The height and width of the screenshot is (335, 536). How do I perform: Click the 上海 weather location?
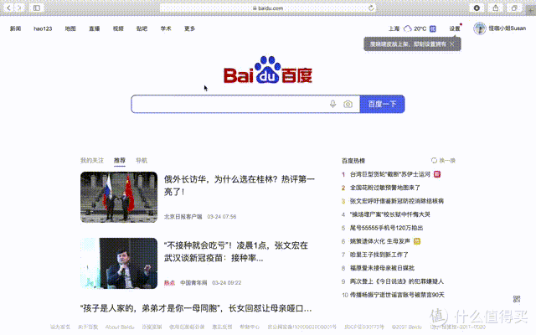click(394, 28)
